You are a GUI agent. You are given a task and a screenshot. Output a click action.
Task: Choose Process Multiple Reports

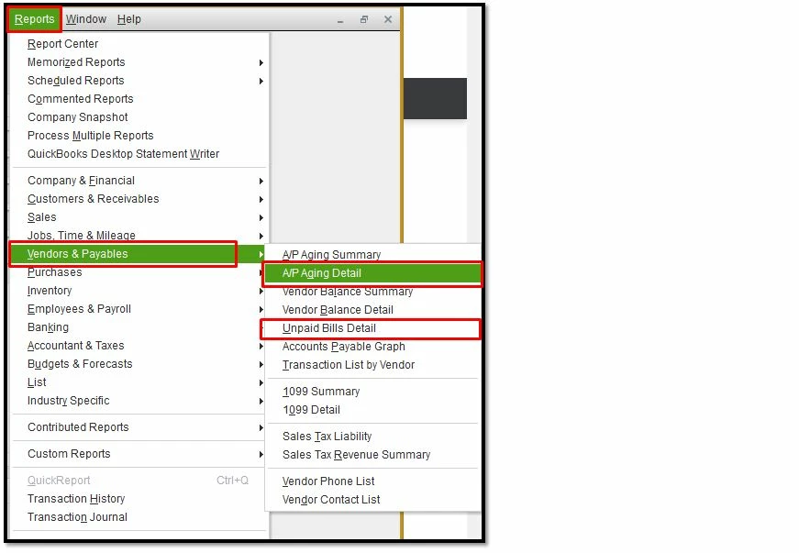pos(139,136)
